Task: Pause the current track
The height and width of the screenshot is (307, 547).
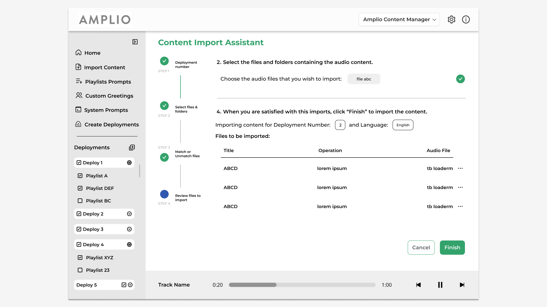Action: pyautogui.click(x=440, y=285)
